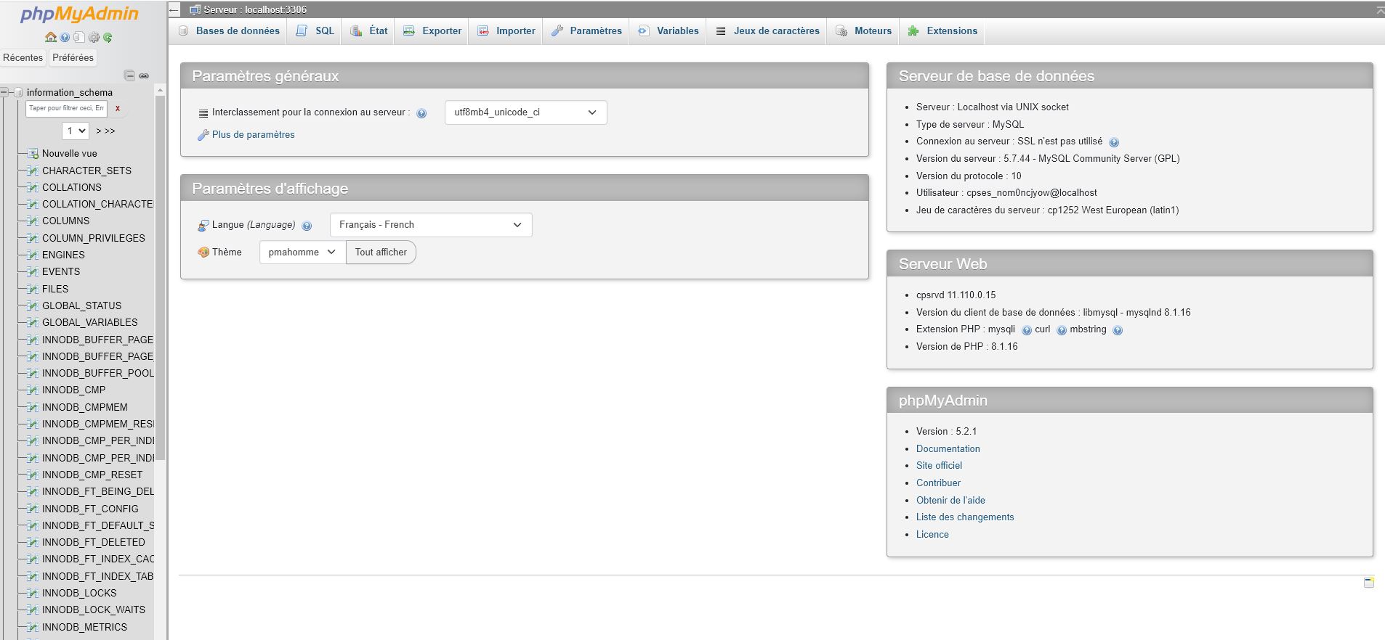
Task: Collapse top menu with upper-right arrow
Action: click(1380, 9)
